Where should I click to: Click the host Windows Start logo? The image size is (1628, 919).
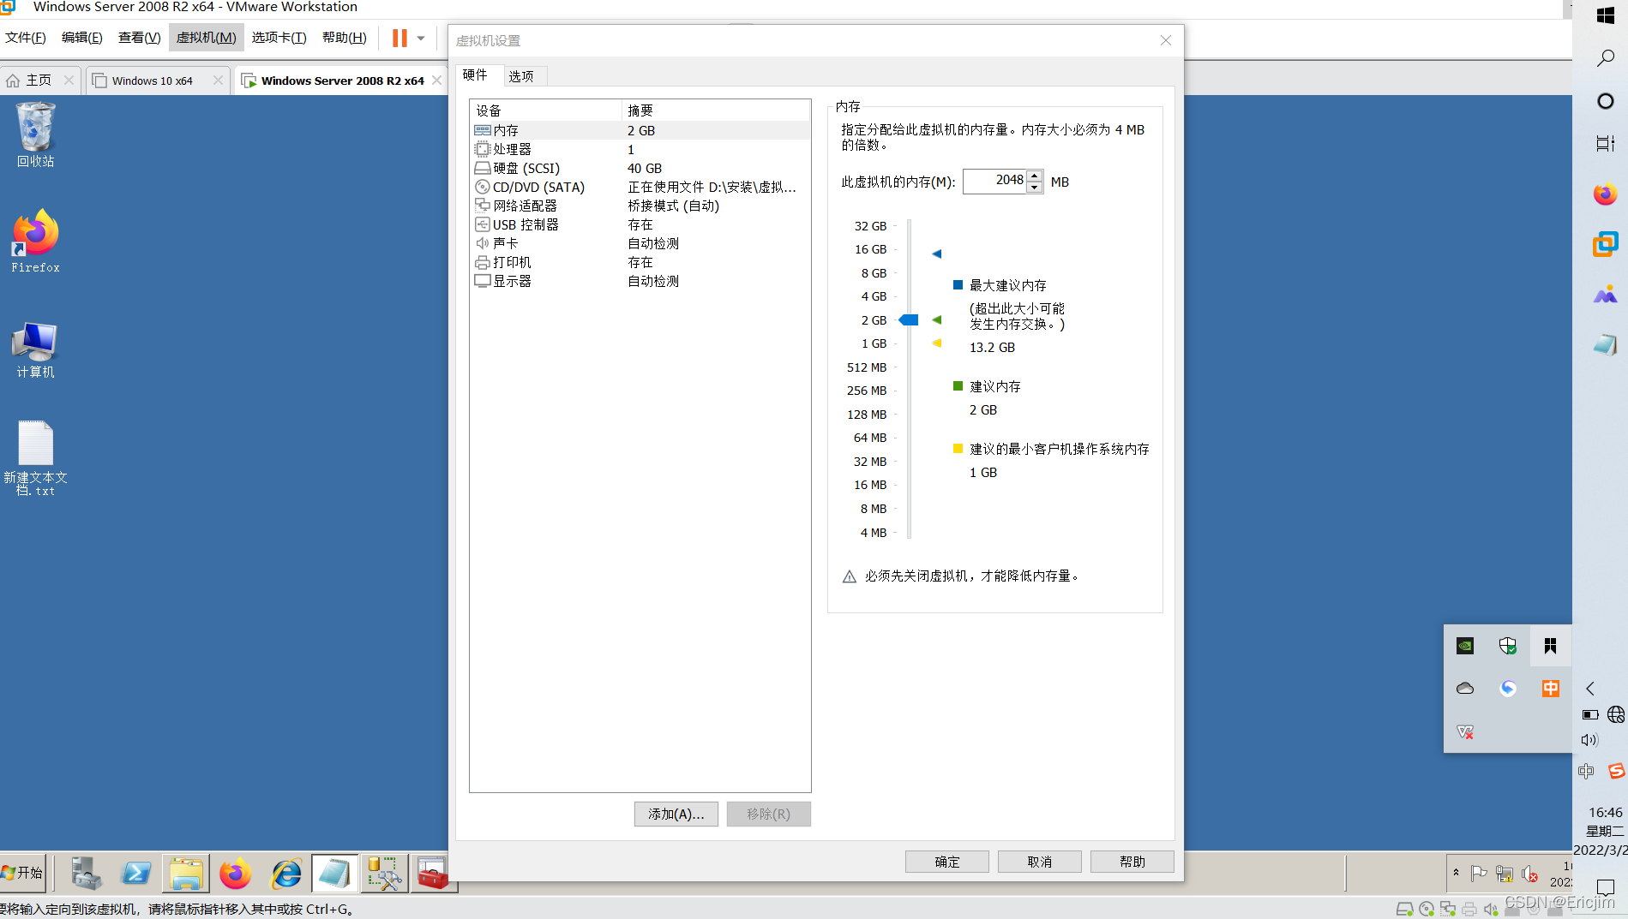tap(1606, 15)
